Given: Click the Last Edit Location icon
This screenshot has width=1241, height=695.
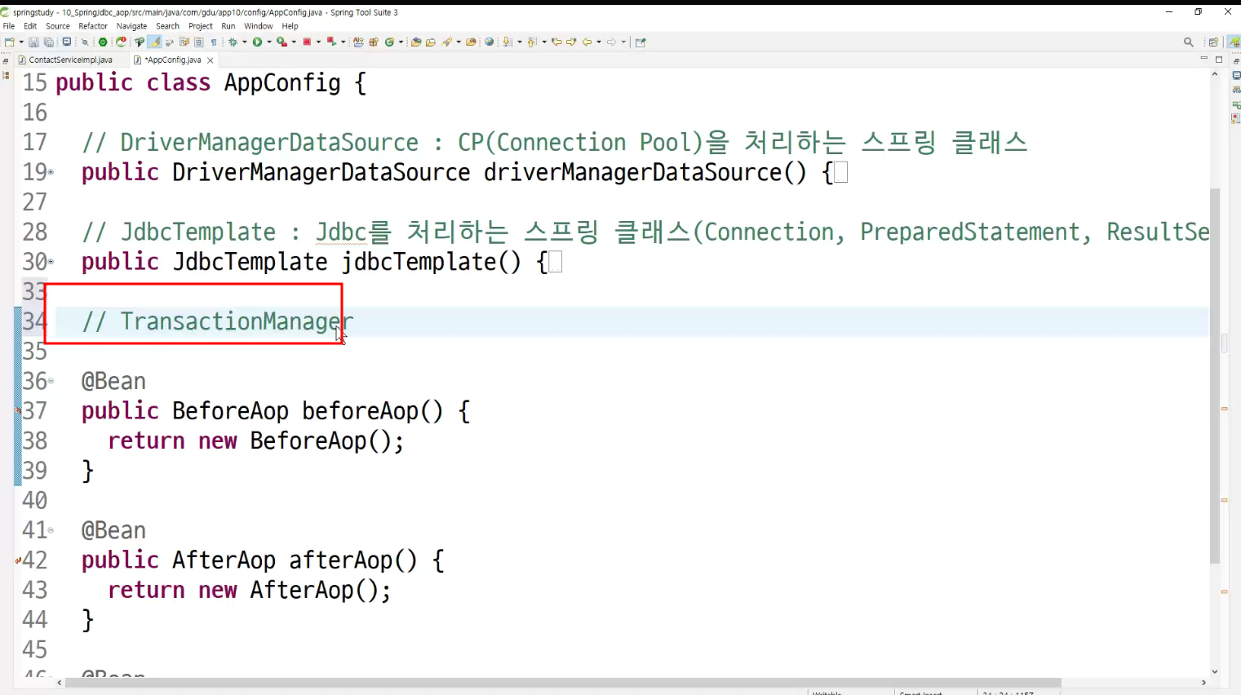Looking at the screenshot, I should tap(556, 42).
